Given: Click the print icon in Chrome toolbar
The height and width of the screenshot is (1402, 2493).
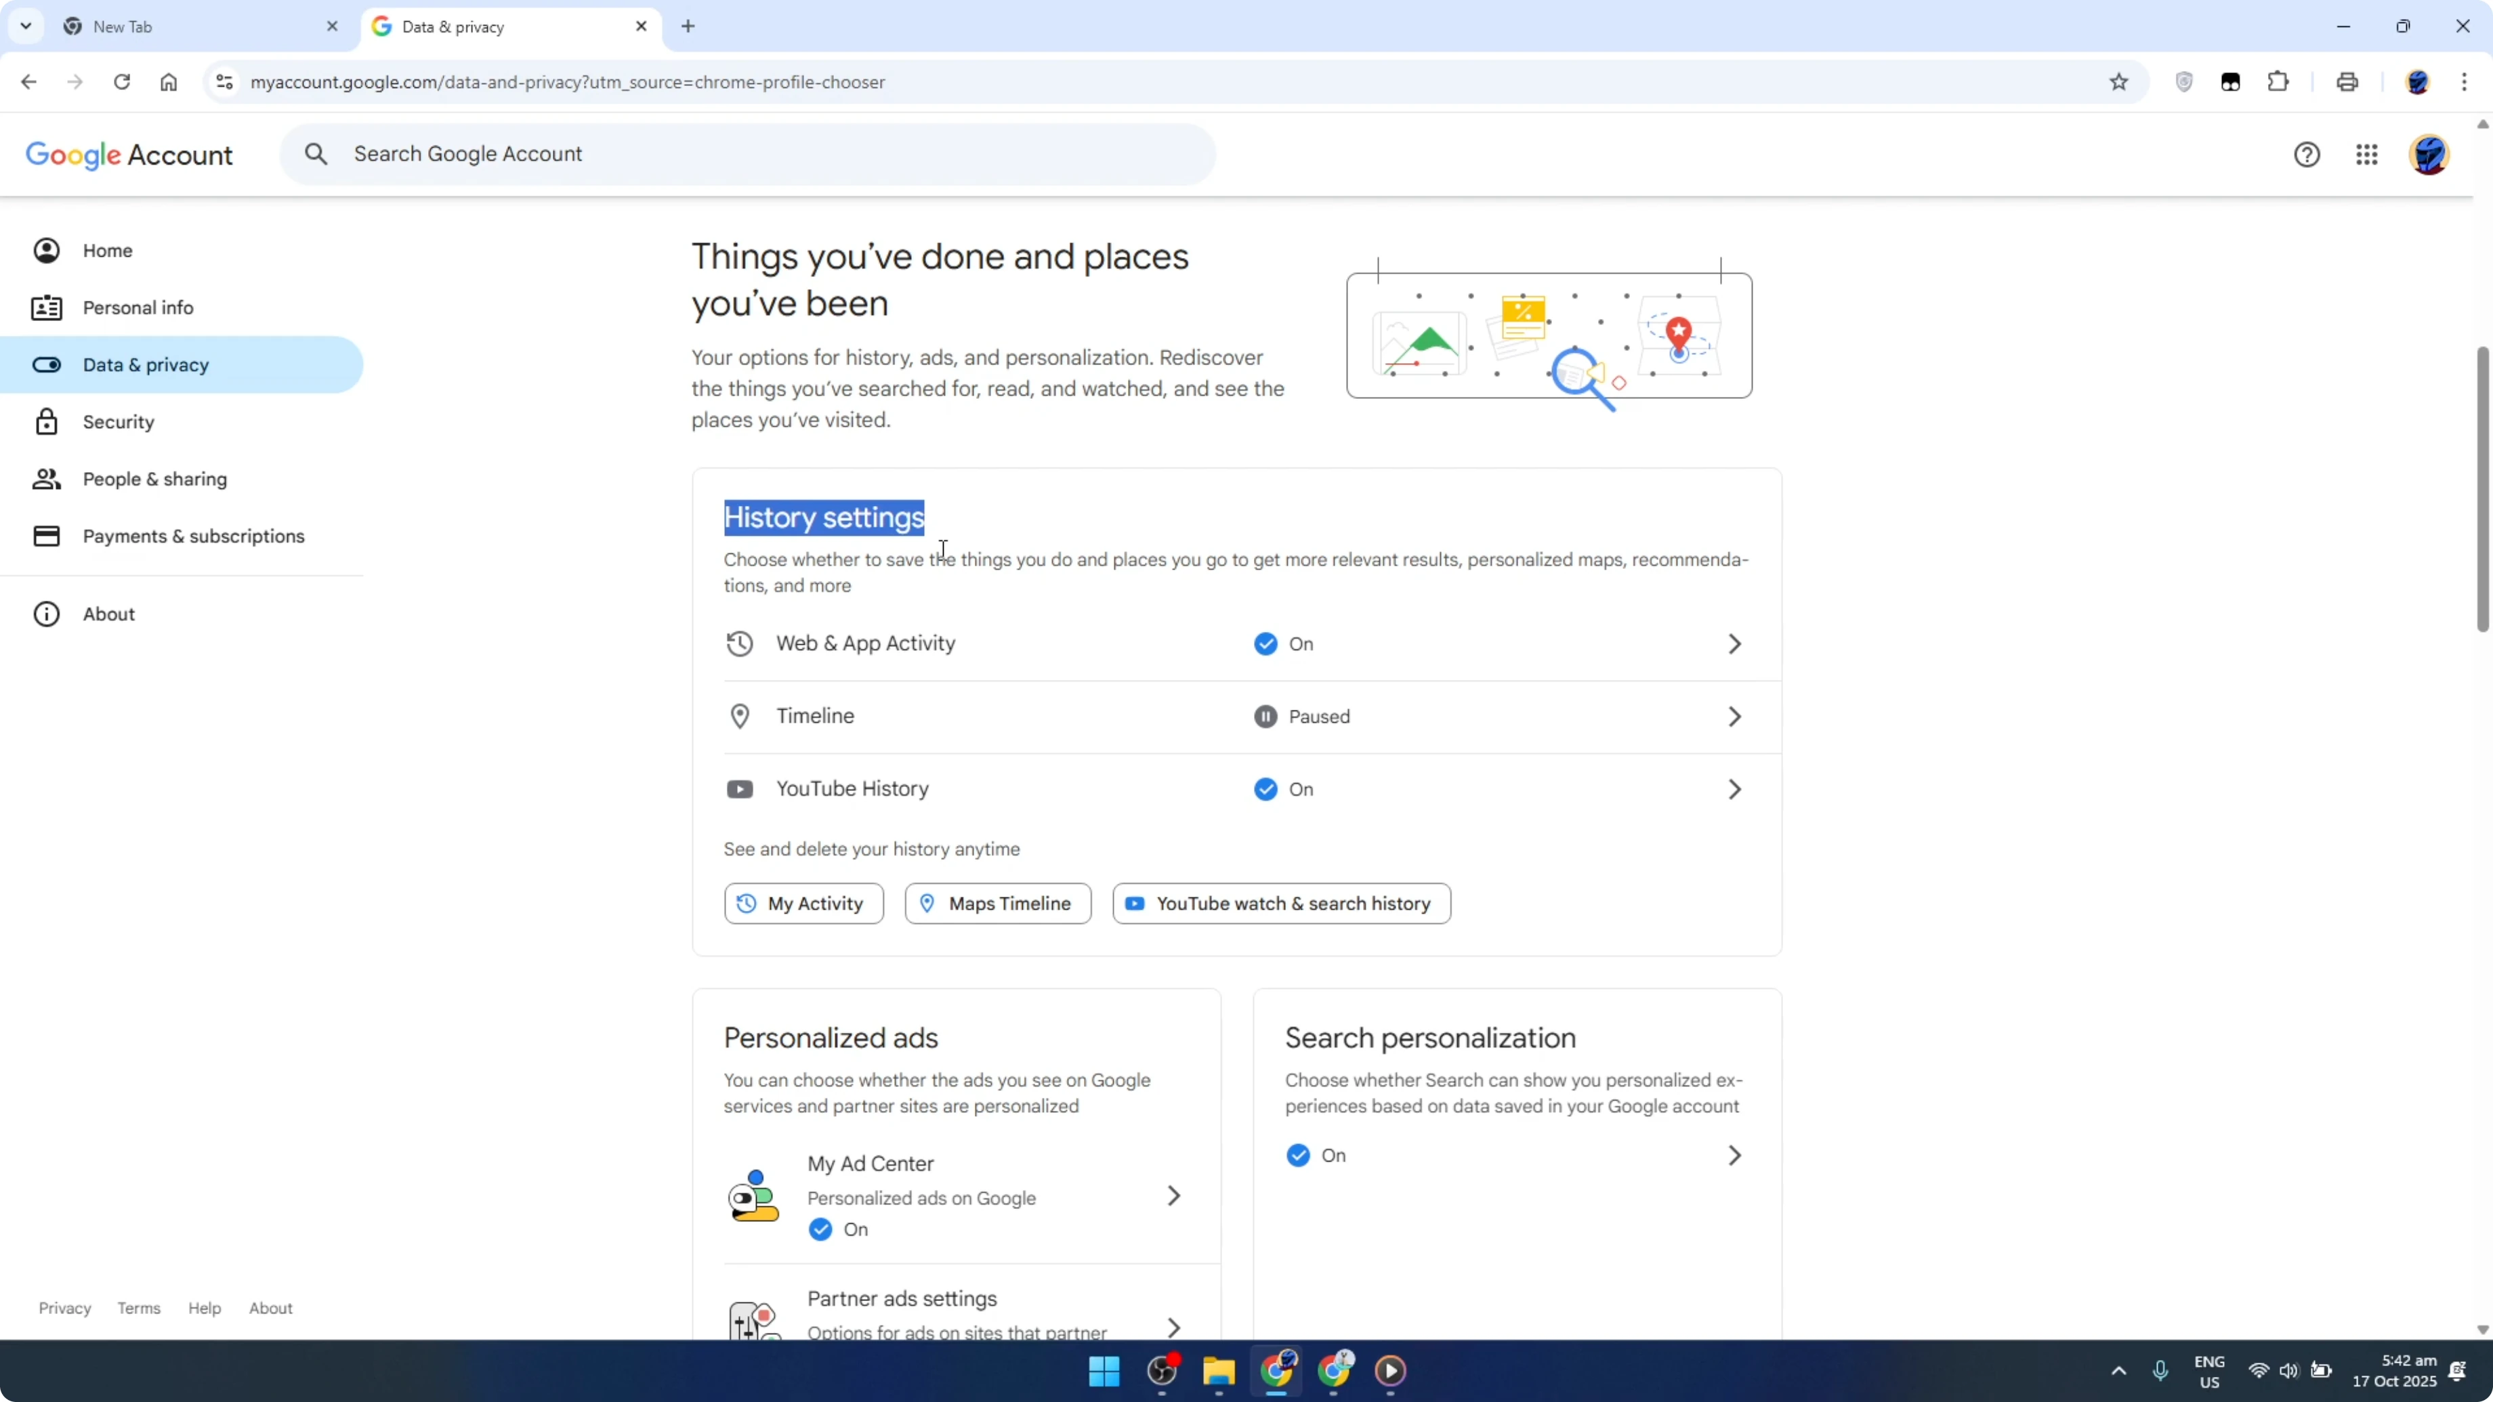Looking at the screenshot, I should click(x=2348, y=82).
